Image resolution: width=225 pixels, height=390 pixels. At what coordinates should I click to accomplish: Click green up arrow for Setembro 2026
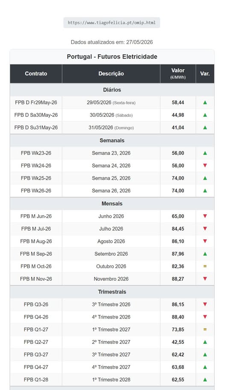[x=205, y=254]
